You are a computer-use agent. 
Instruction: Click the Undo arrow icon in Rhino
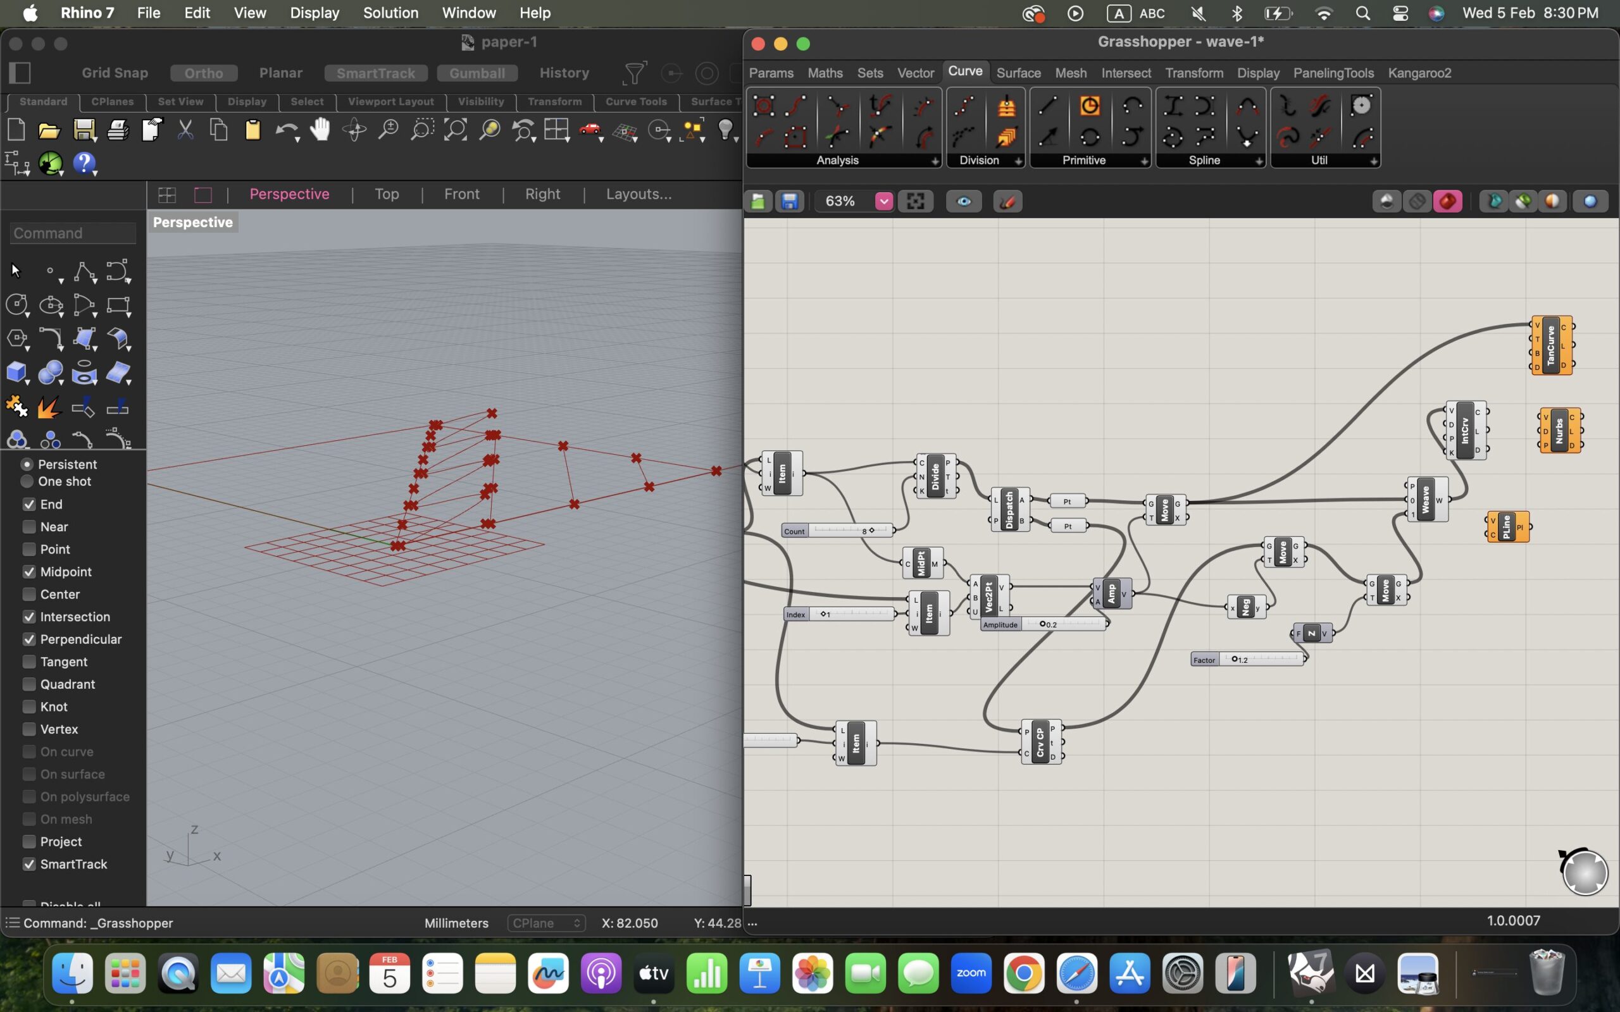(x=287, y=130)
